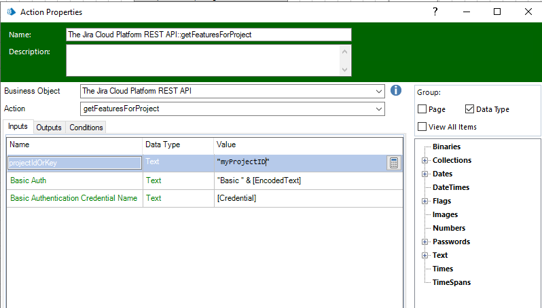Click inside the Name text field

click(x=209, y=35)
